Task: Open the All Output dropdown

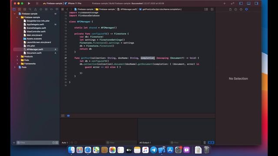Action: pos(145,143)
